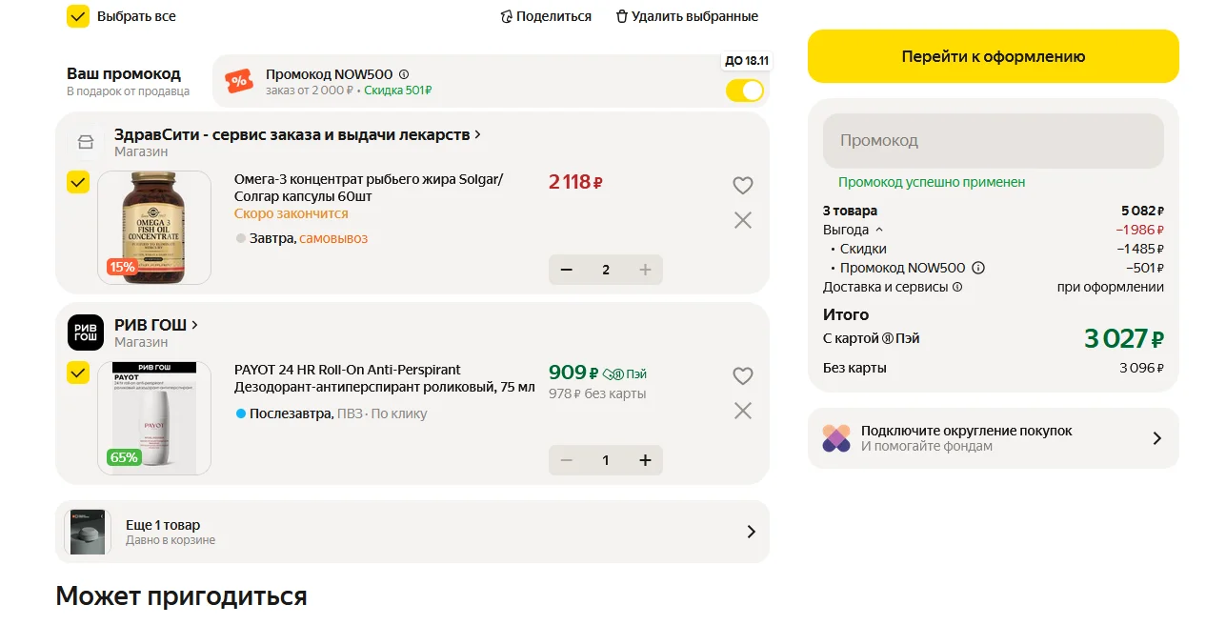Open the ЗдравСити store page
This screenshot has width=1226, height=625.
coord(297,134)
